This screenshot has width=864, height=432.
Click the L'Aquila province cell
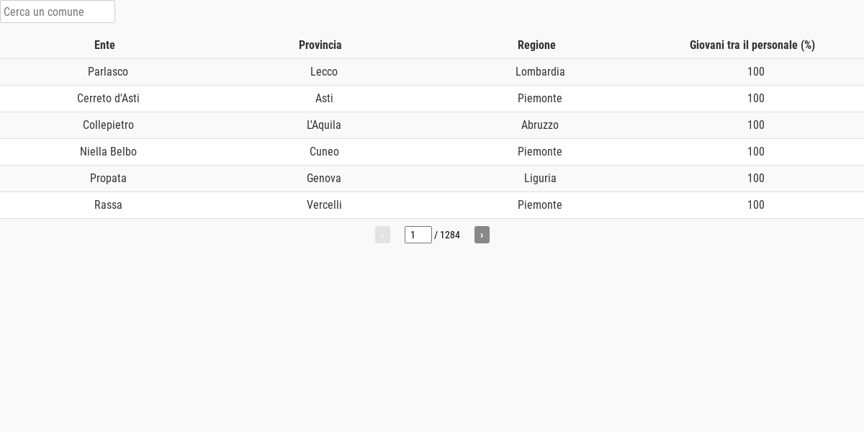click(324, 125)
